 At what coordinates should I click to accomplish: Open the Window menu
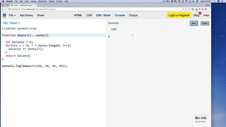click(59, 1)
